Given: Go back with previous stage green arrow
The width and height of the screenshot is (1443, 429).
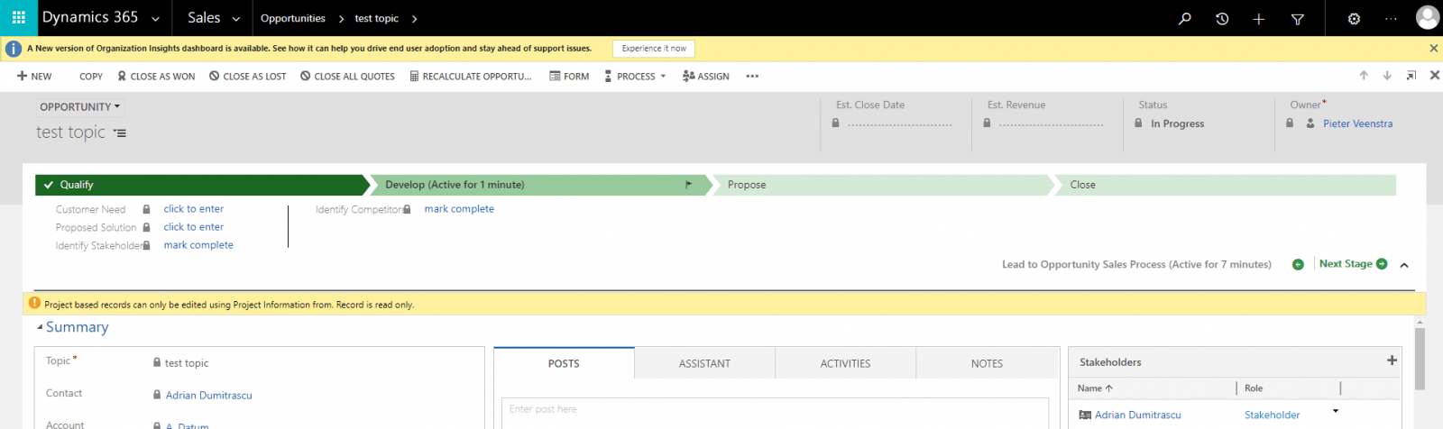Looking at the screenshot, I should coord(1298,264).
